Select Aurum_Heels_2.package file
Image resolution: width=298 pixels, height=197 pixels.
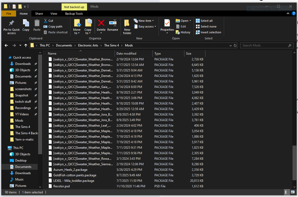pos(70,170)
